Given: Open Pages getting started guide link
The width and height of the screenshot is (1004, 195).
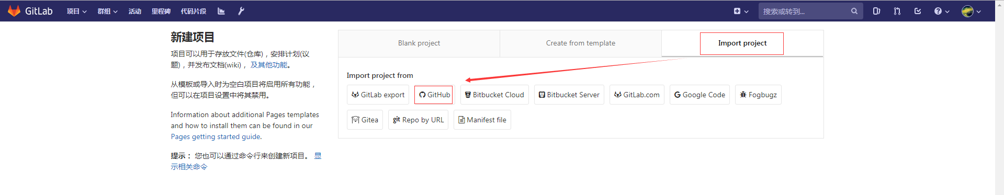Looking at the screenshot, I should pyautogui.click(x=216, y=136).
